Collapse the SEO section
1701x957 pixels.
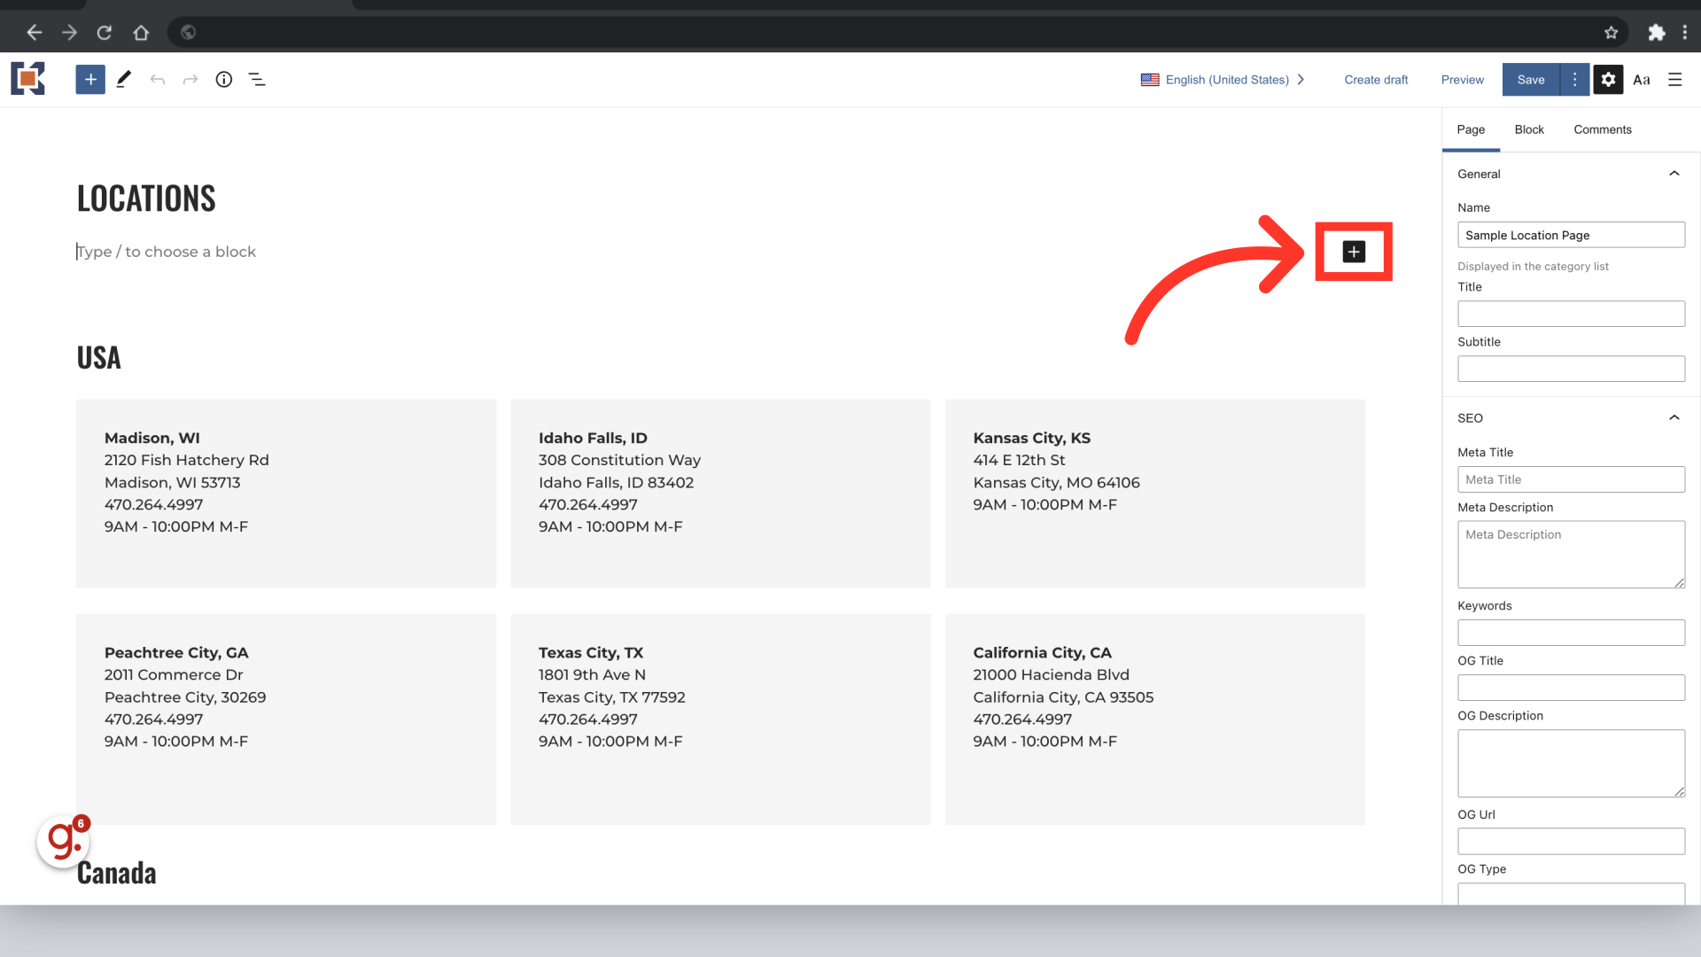1674,418
